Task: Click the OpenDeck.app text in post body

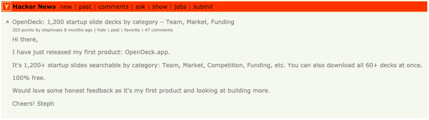Action: [148, 52]
